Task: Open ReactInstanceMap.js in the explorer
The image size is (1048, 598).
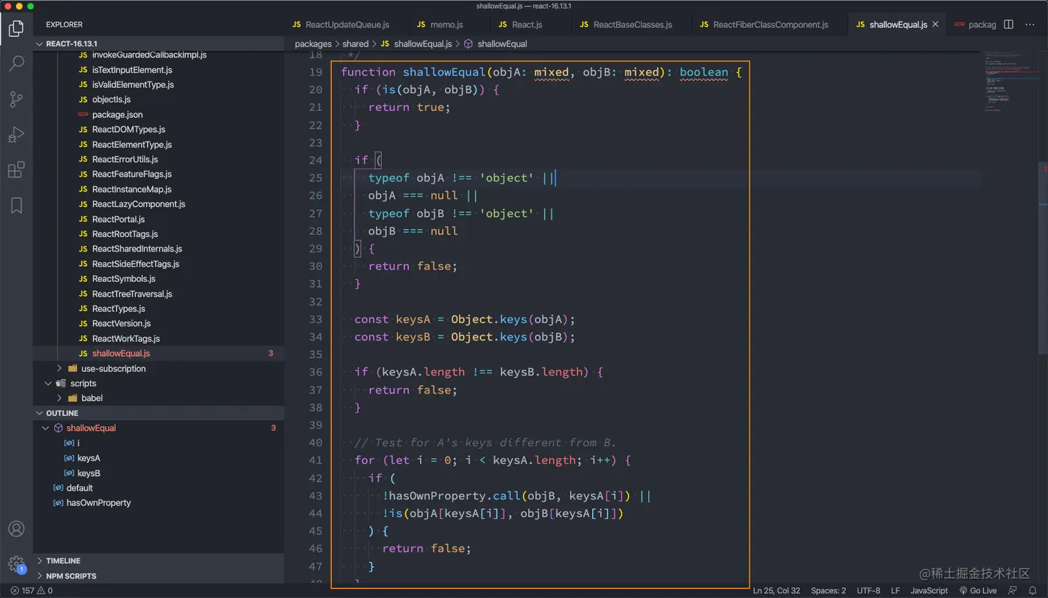Action: (132, 189)
